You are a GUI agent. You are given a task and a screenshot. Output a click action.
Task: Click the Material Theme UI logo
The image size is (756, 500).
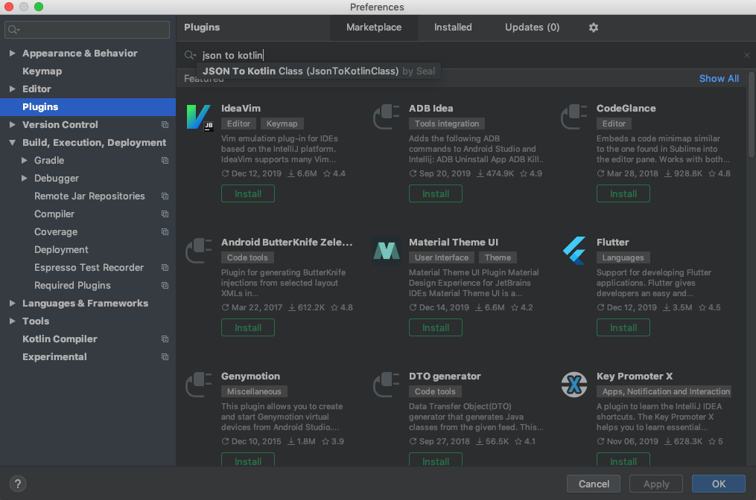pos(387,251)
